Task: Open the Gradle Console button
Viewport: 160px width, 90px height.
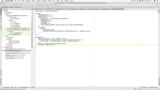Action: pyautogui.click(x=153, y=87)
